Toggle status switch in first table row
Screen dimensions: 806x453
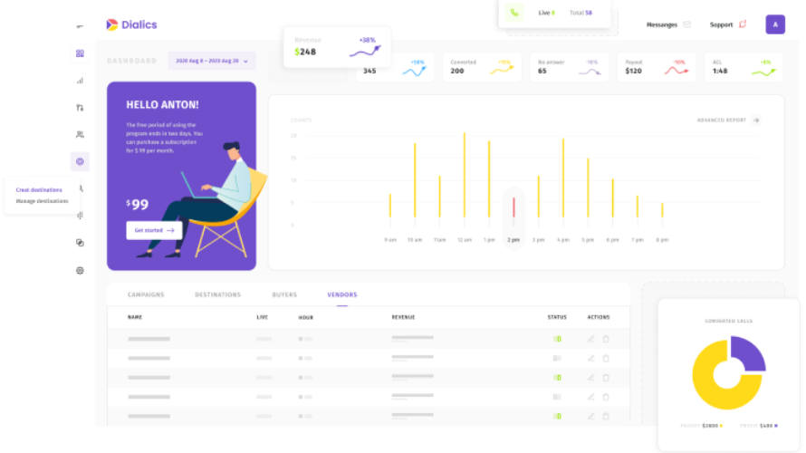557,339
